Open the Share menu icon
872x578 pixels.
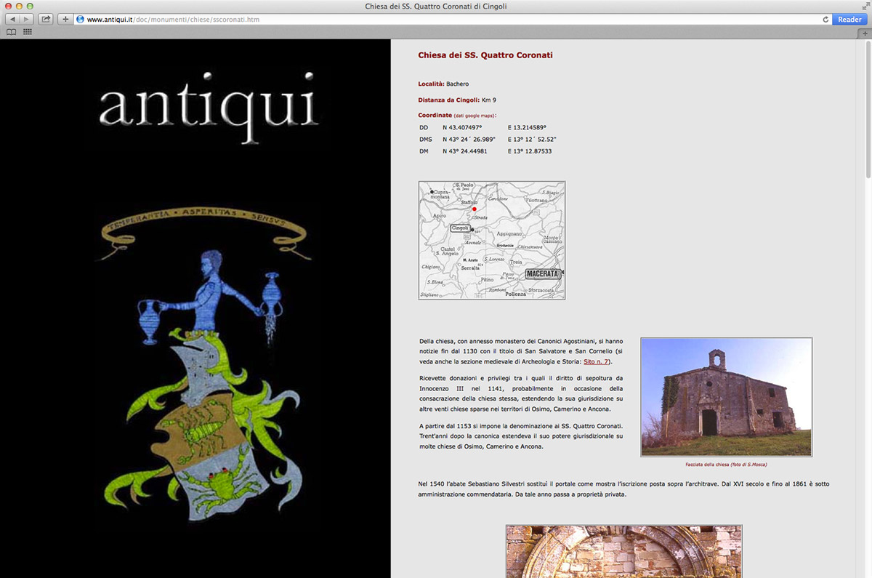click(46, 19)
